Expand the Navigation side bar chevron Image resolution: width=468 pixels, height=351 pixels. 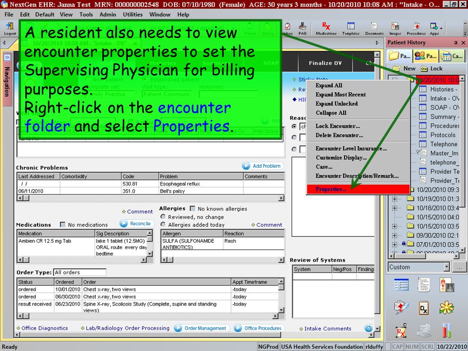7,58
